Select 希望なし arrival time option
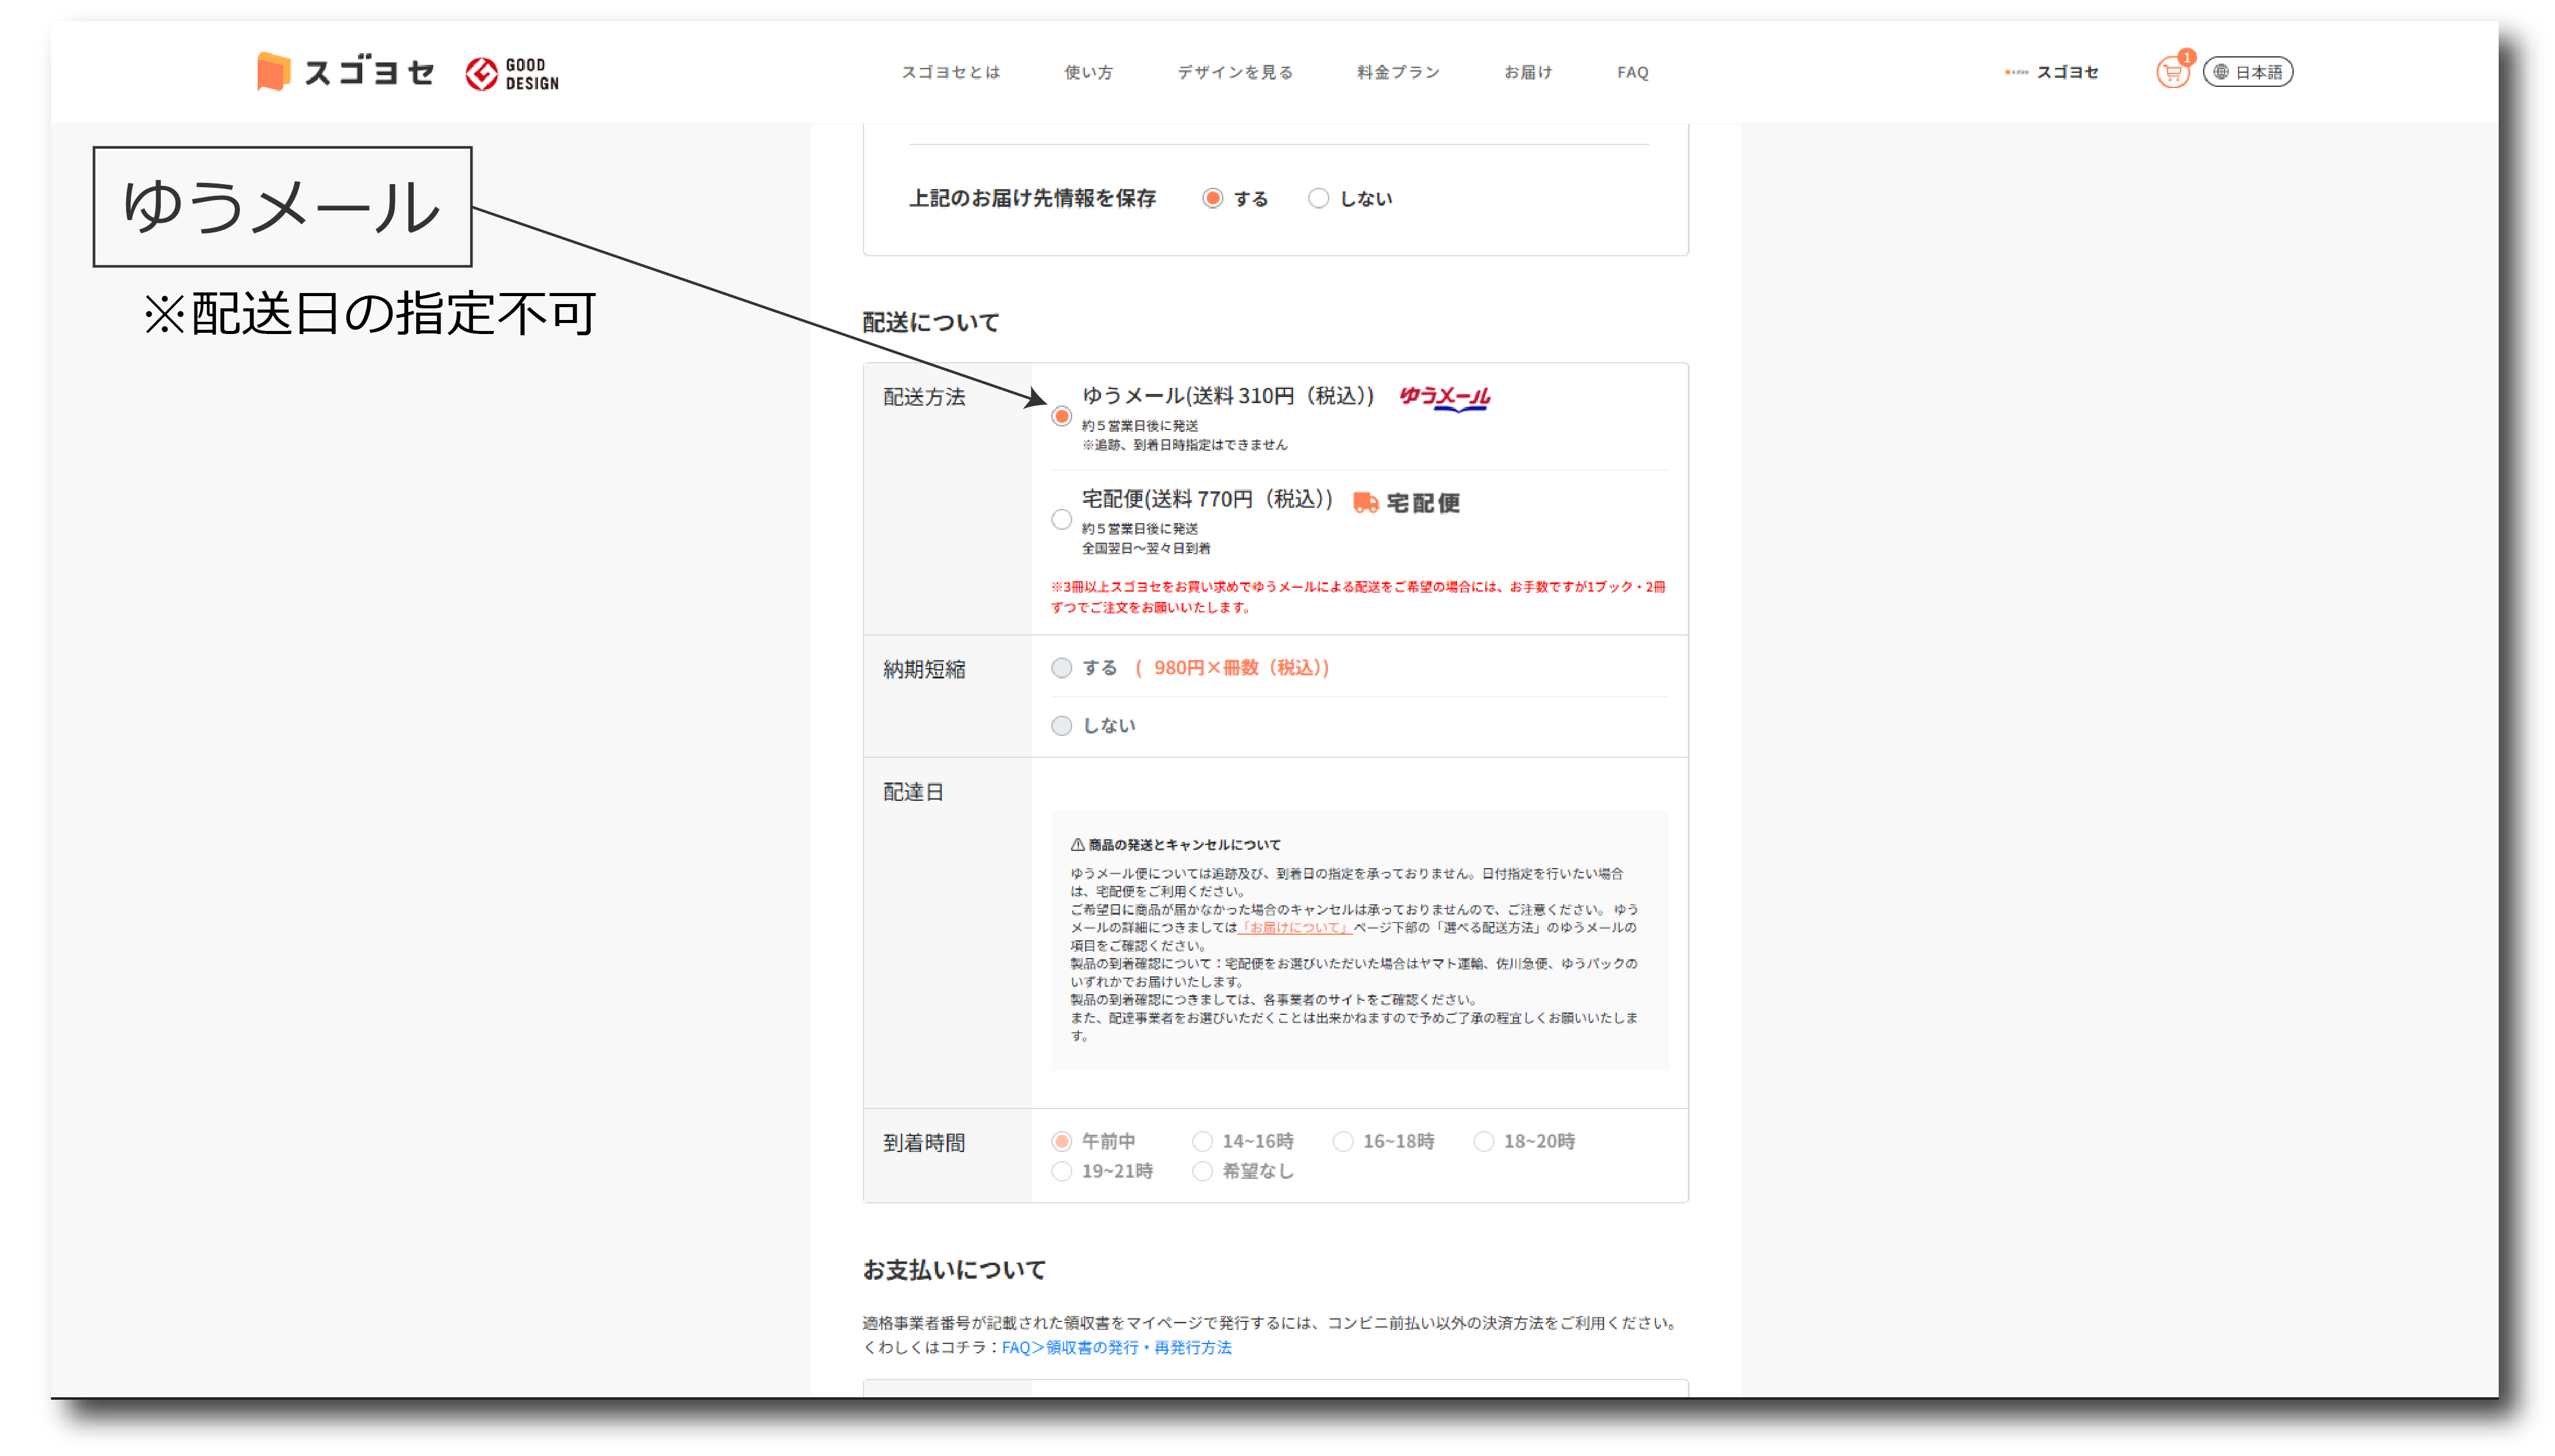2555x1456 pixels. pos(1203,1171)
